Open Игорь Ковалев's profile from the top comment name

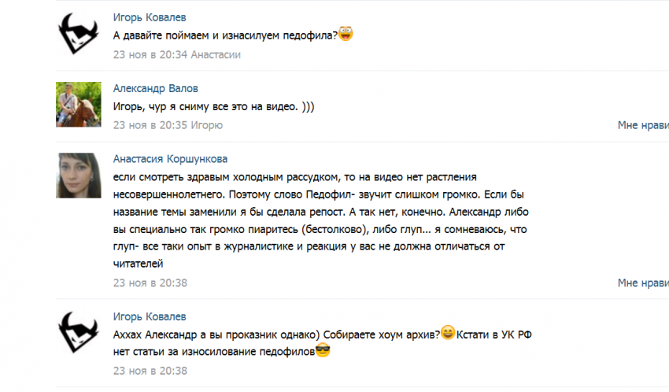[150, 17]
